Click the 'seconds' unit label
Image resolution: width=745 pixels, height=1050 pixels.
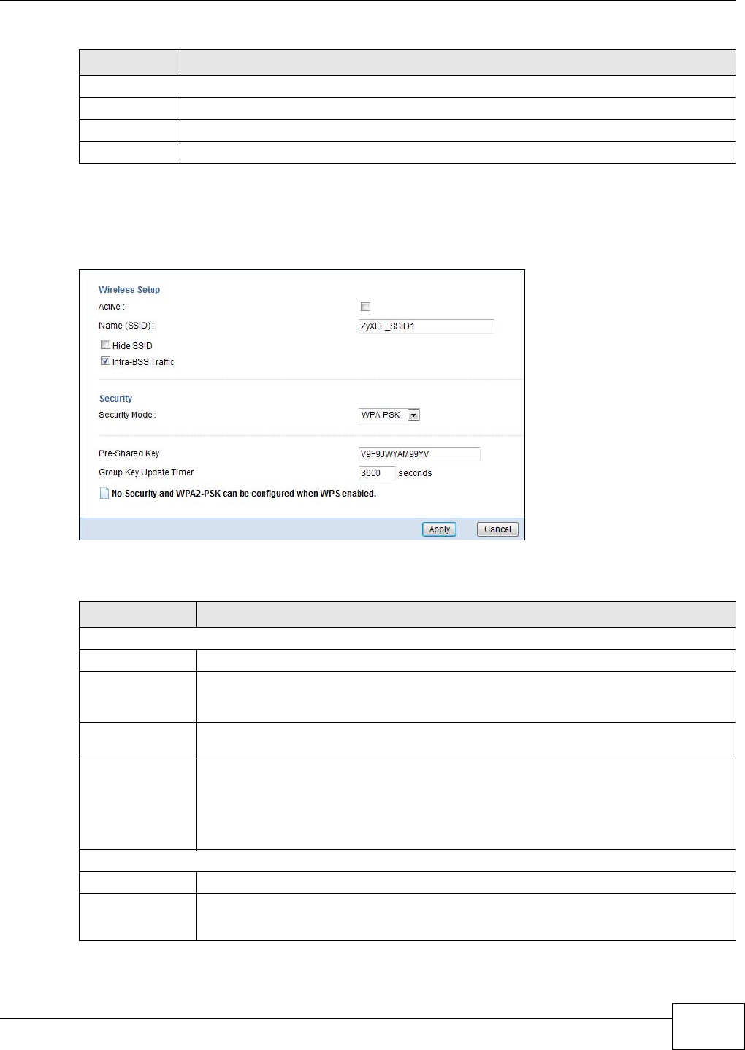(415, 473)
